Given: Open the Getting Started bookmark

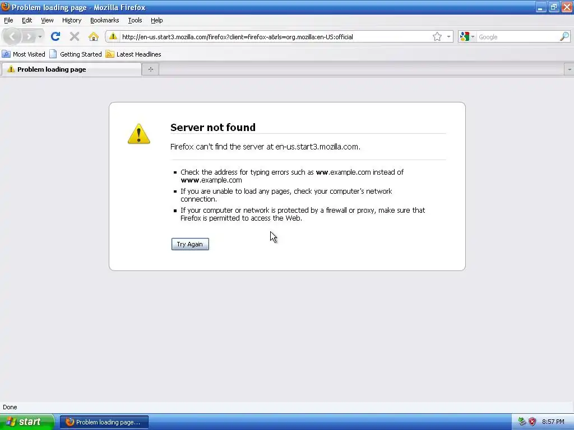Looking at the screenshot, I should (76, 54).
